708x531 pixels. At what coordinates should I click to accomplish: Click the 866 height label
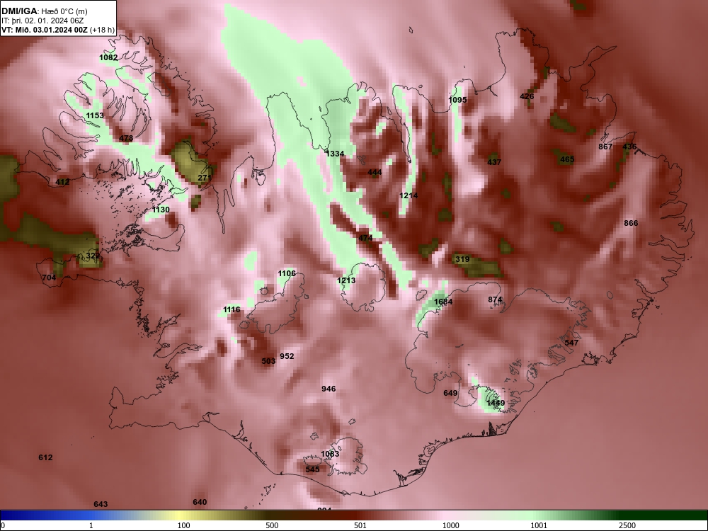click(x=631, y=223)
